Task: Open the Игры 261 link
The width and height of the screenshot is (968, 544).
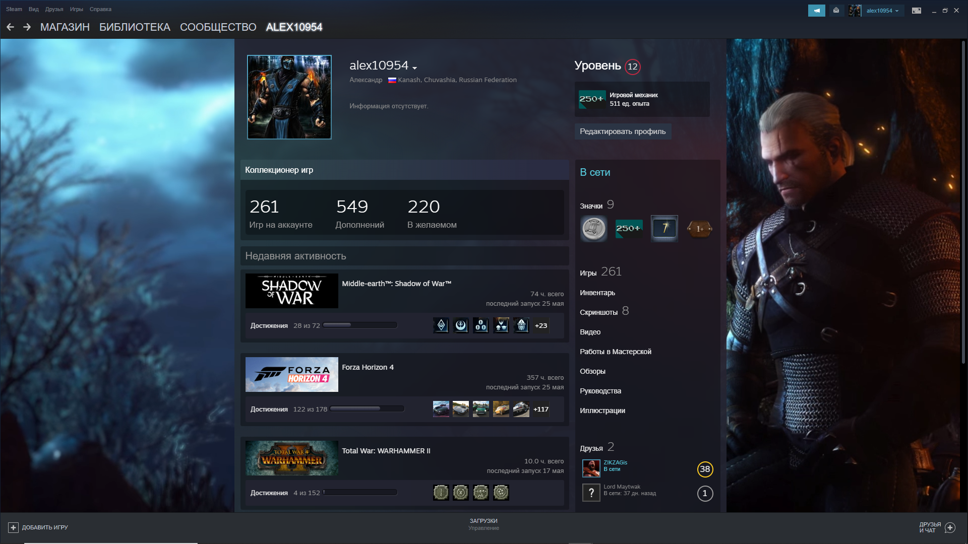Action: 600,272
